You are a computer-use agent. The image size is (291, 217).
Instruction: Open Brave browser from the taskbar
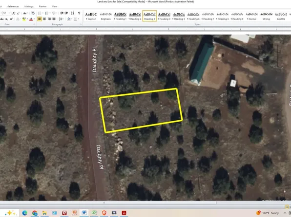tap(104, 213)
